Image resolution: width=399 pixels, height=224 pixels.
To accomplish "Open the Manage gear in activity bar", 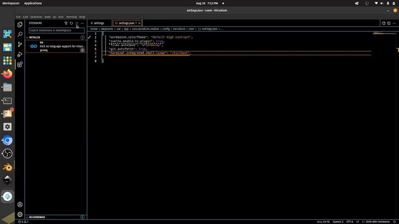I will coord(20,214).
